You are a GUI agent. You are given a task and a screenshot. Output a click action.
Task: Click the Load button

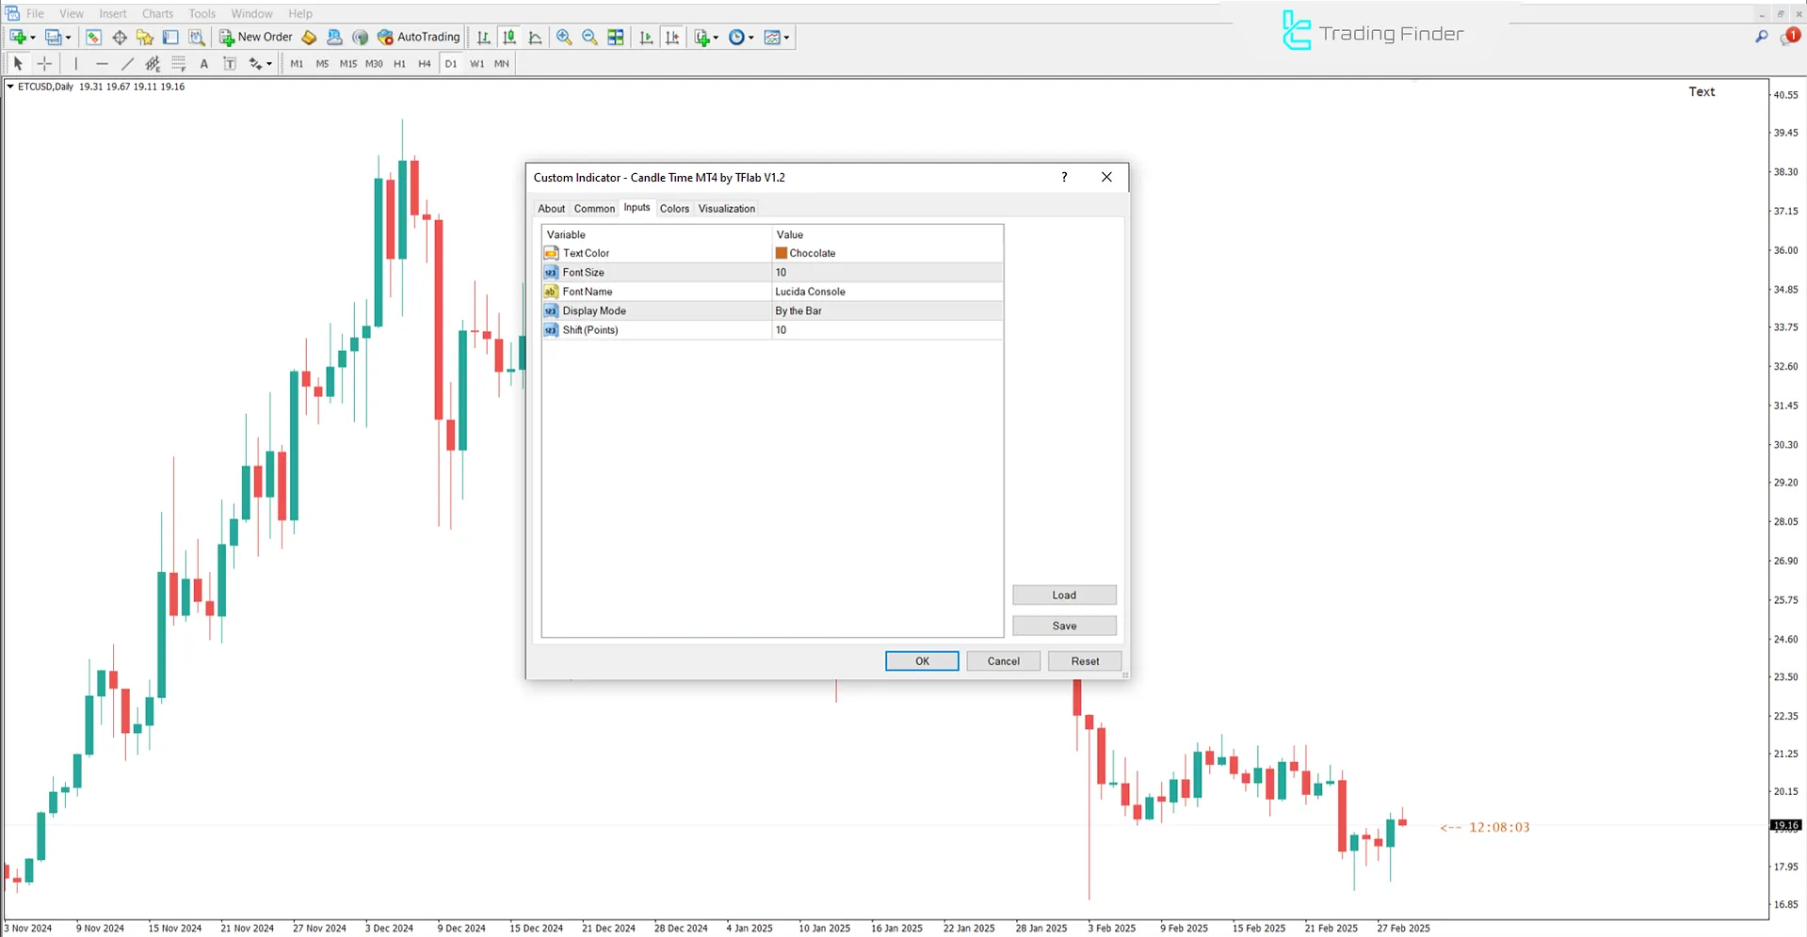click(x=1063, y=595)
